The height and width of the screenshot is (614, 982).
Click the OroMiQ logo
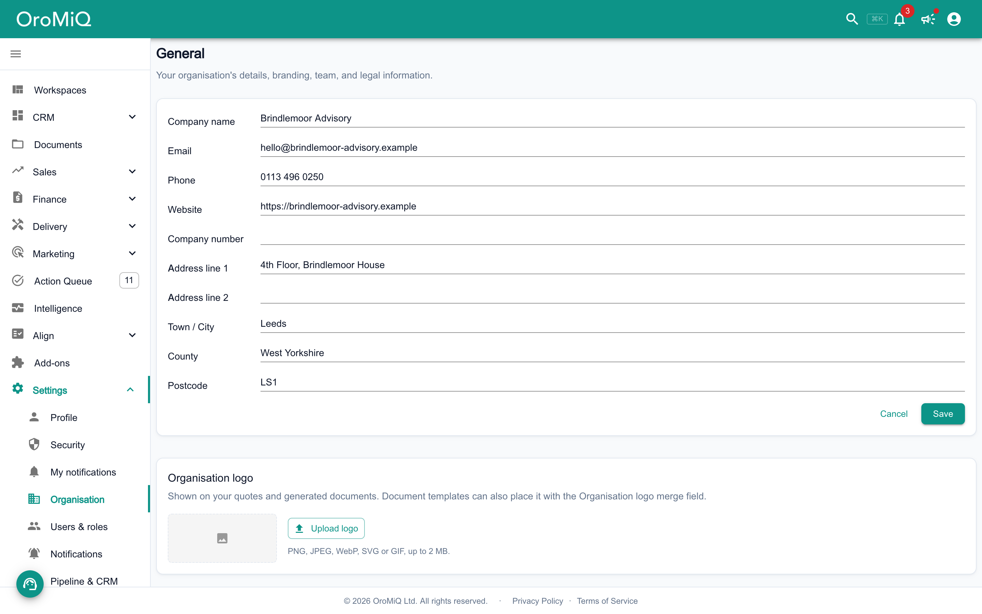click(x=54, y=19)
